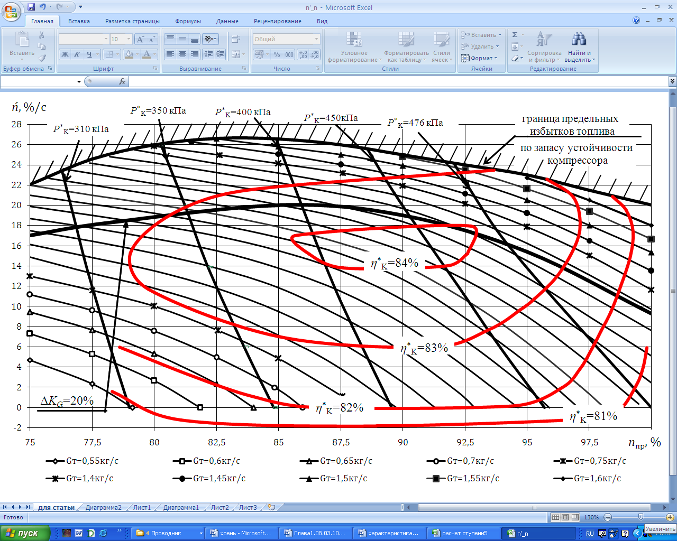This screenshot has width=677, height=541.
Task: Cut selection with scissors icon
Action: [x=42, y=35]
